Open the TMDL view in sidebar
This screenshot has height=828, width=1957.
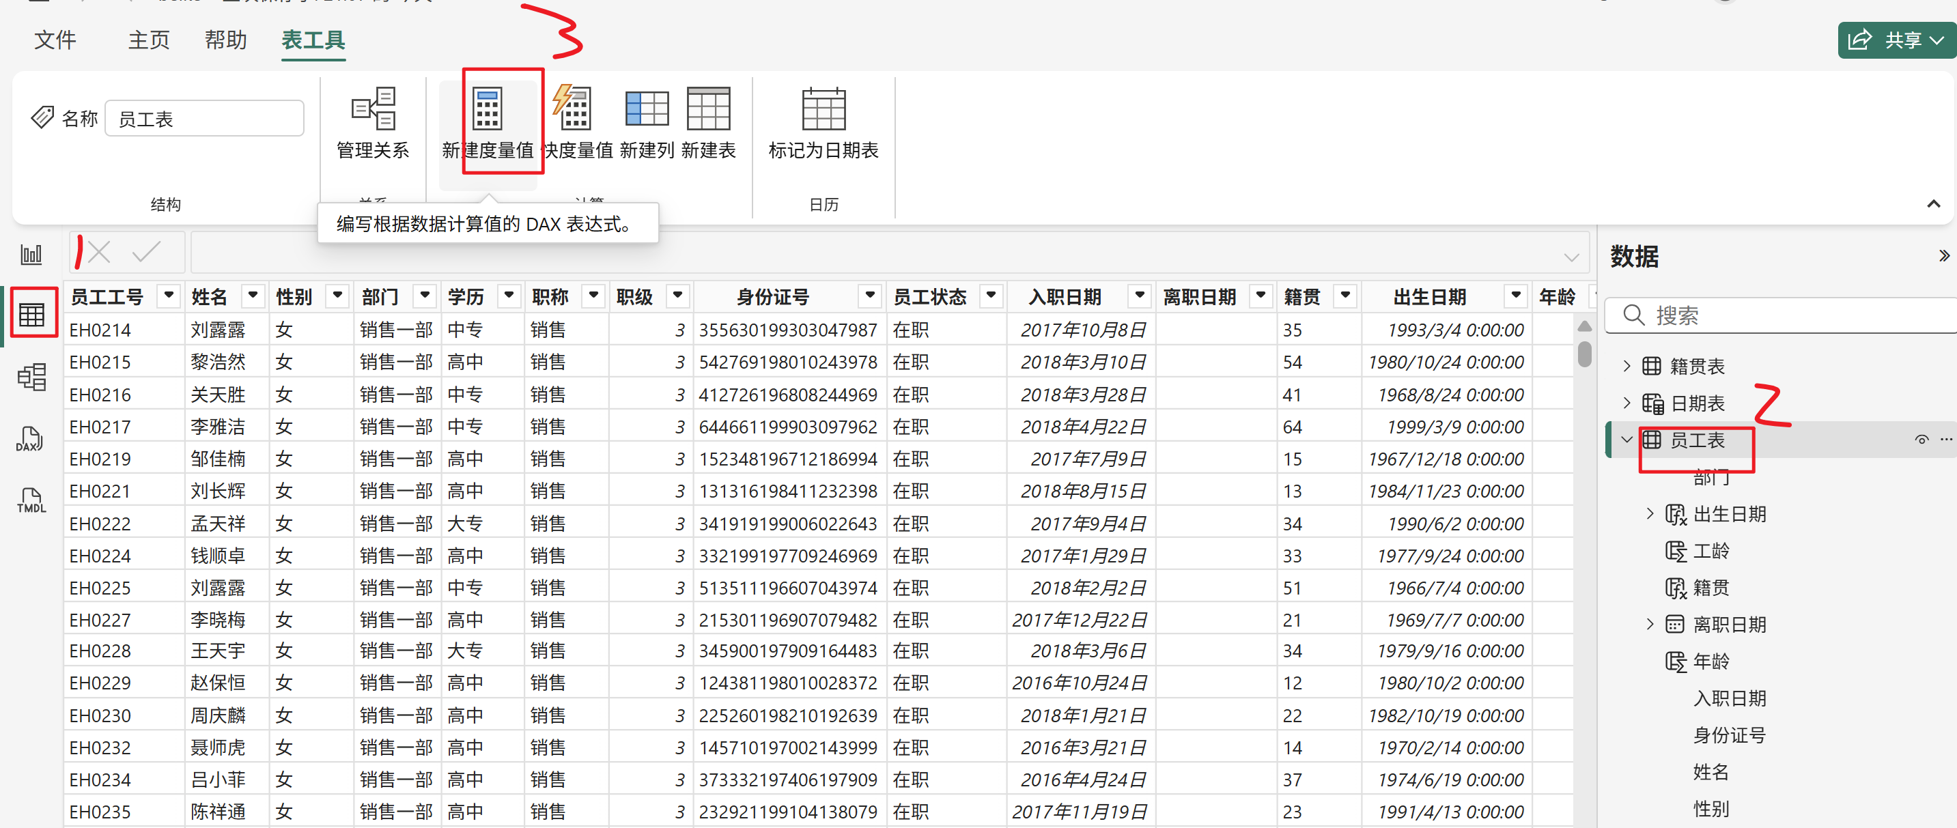tap(31, 500)
